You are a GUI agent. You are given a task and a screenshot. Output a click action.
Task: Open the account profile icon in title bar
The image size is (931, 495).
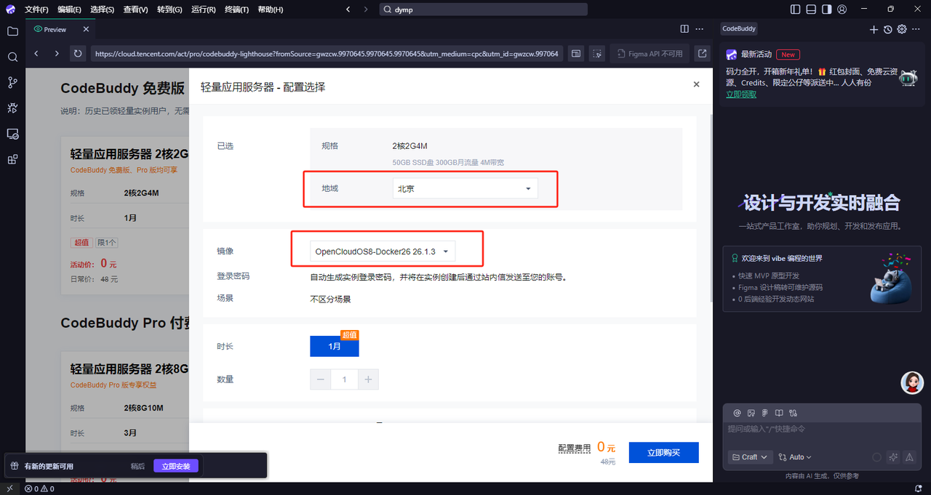coord(842,9)
